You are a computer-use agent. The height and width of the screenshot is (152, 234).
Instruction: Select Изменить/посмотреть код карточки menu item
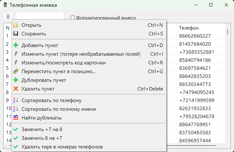64,63
